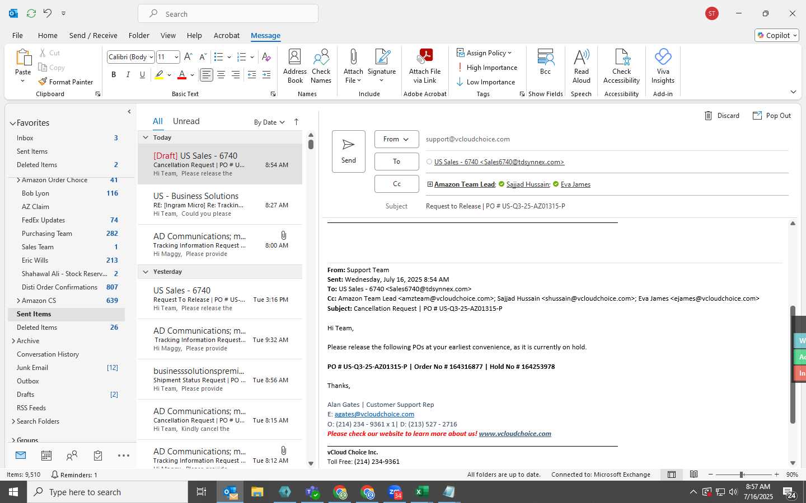Click the Shrink Font icon

pos(203,57)
